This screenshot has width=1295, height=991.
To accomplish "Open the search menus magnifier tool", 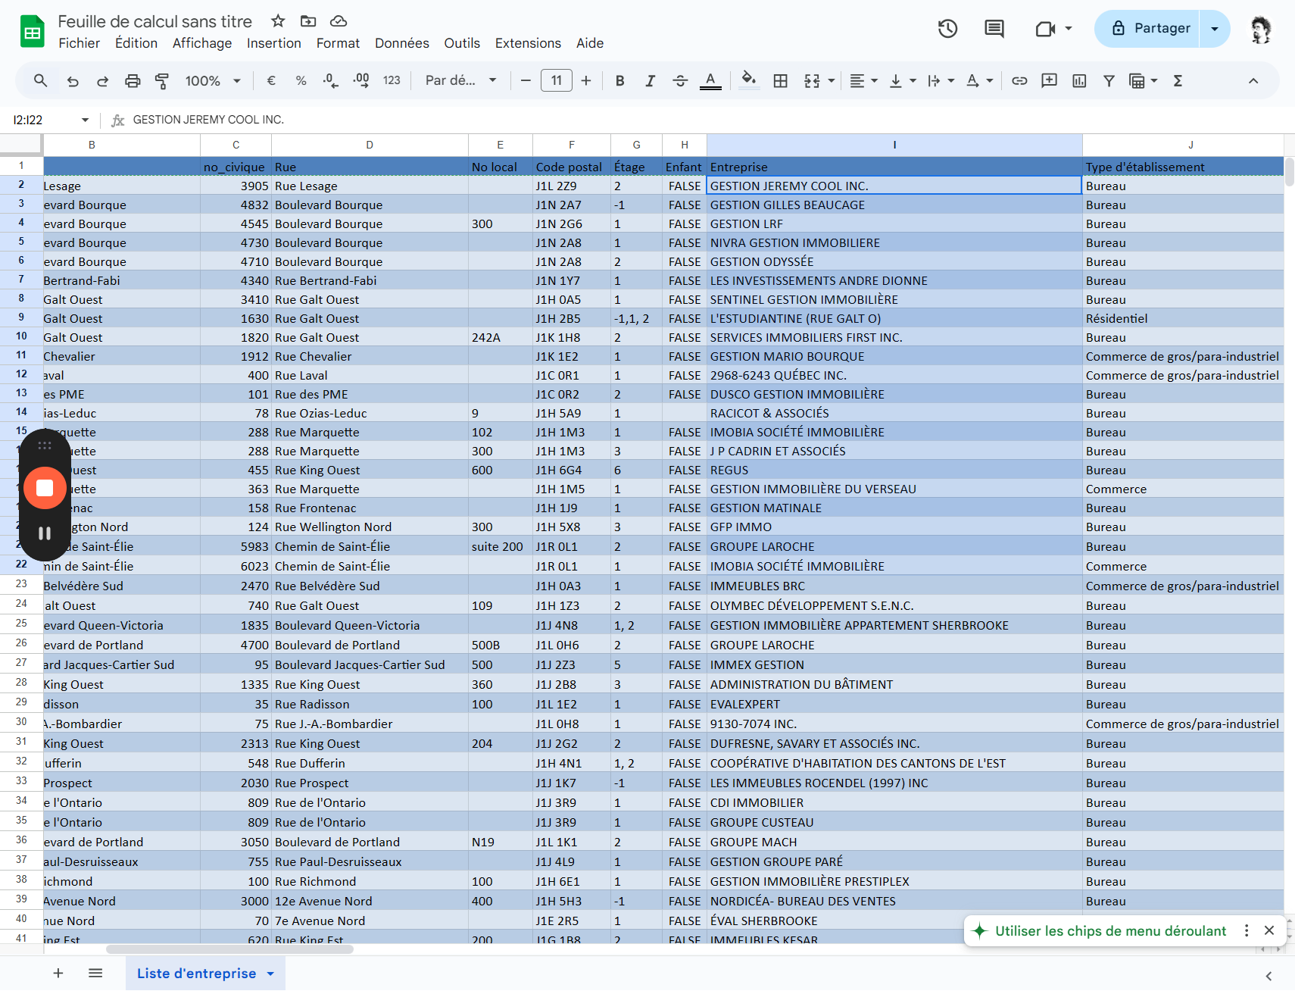I will (x=41, y=80).
